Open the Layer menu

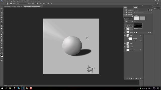pos(15,1)
